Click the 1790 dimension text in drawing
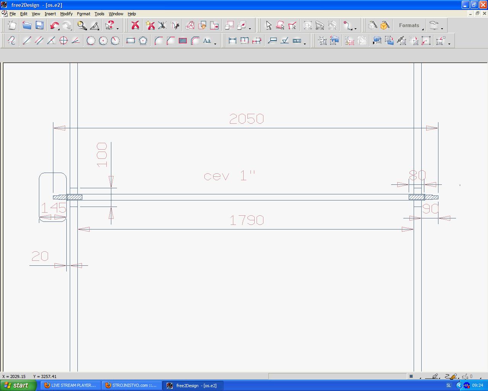Viewport: 488px width, 391px height. [x=247, y=220]
